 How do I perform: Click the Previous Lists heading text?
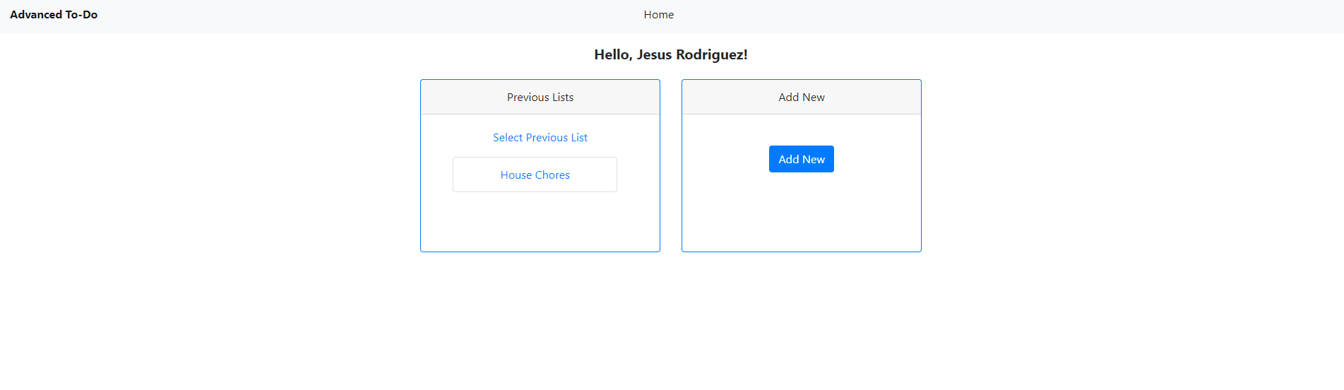(540, 97)
